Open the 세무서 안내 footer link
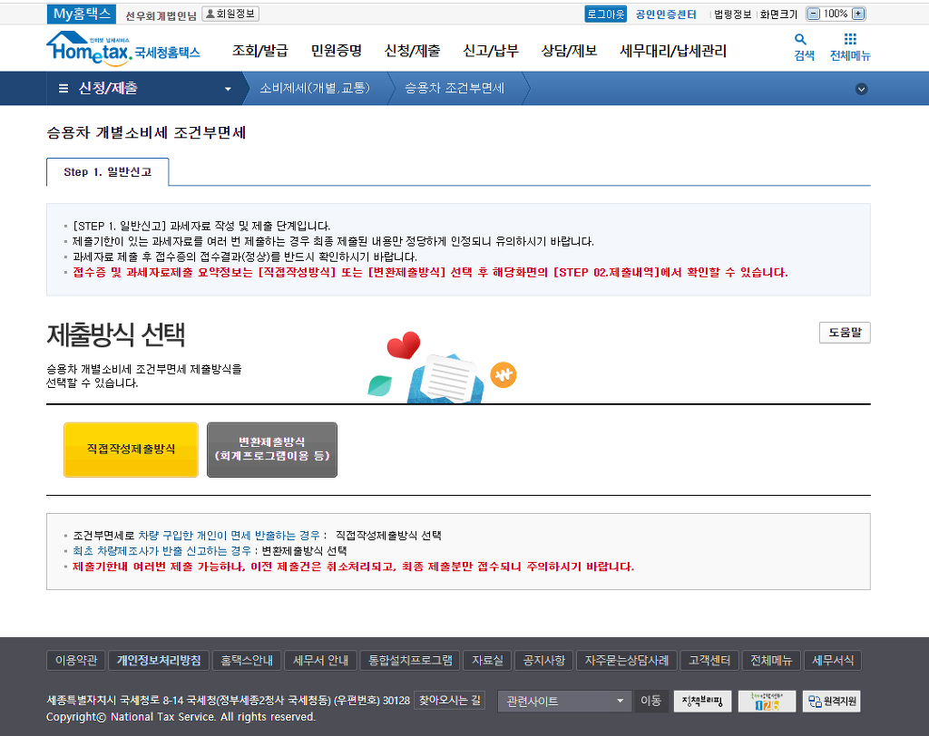The height and width of the screenshot is (736, 929). [x=320, y=660]
